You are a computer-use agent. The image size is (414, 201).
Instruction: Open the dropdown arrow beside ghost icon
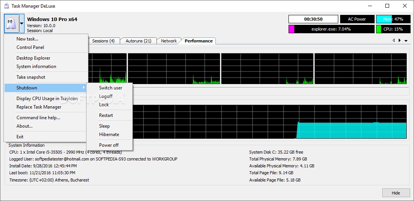pyautogui.click(x=22, y=23)
